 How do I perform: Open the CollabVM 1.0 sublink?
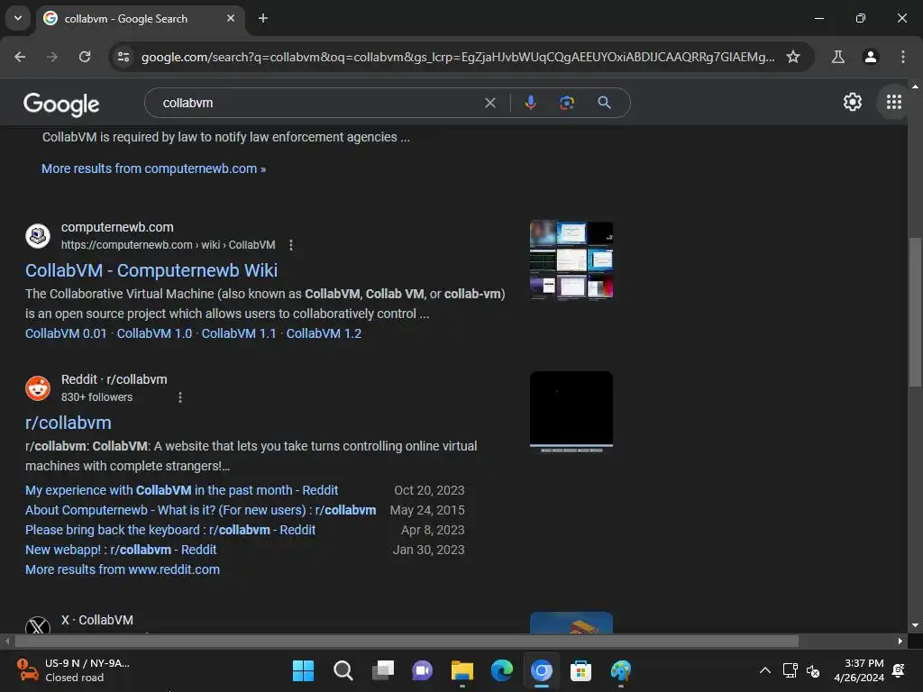pos(154,333)
